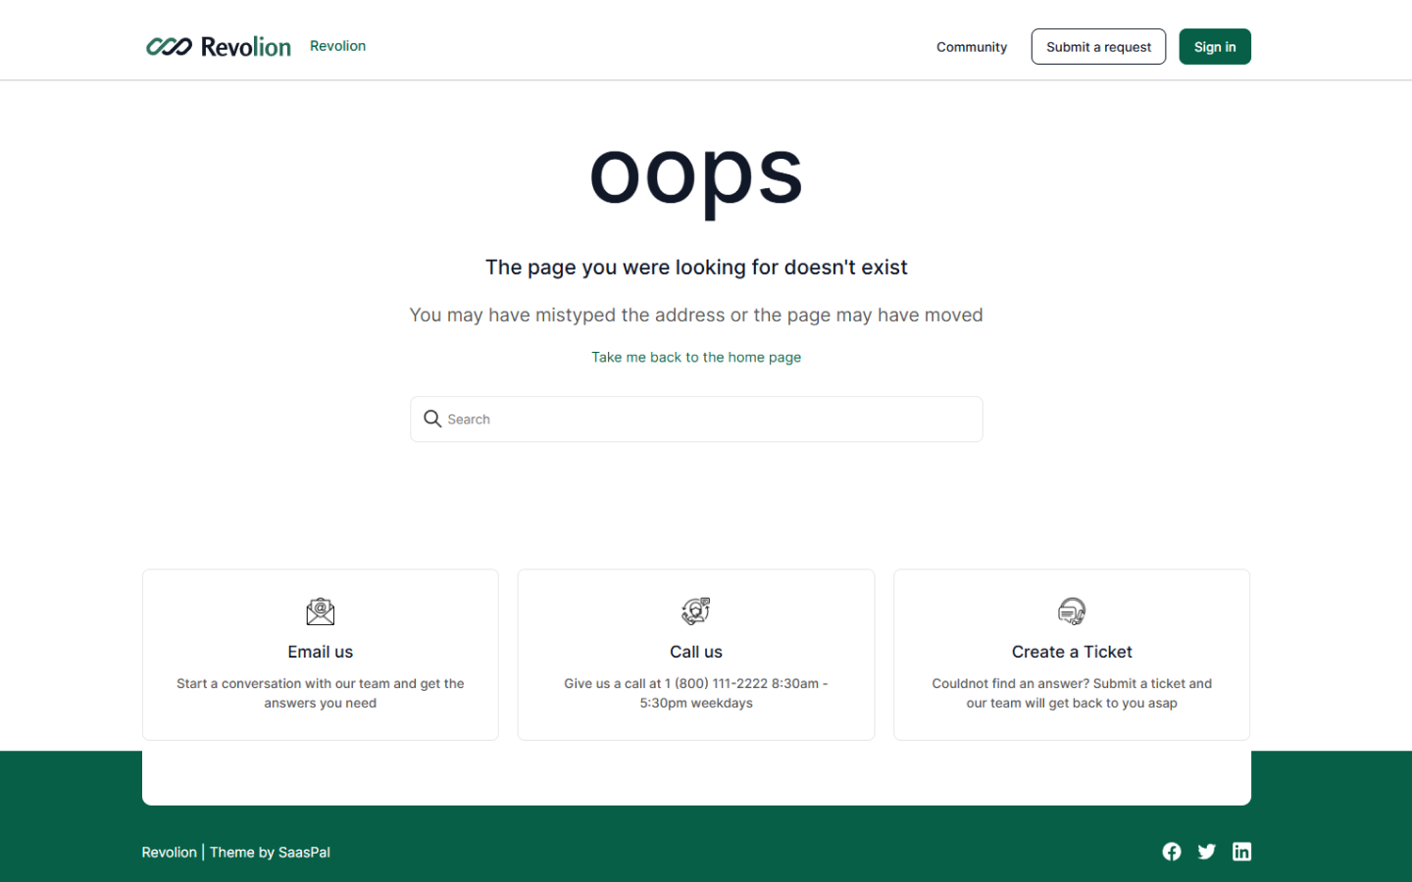Select the Call us heading
The height and width of the screenshot is (882, 1412).
click(696, 652)
